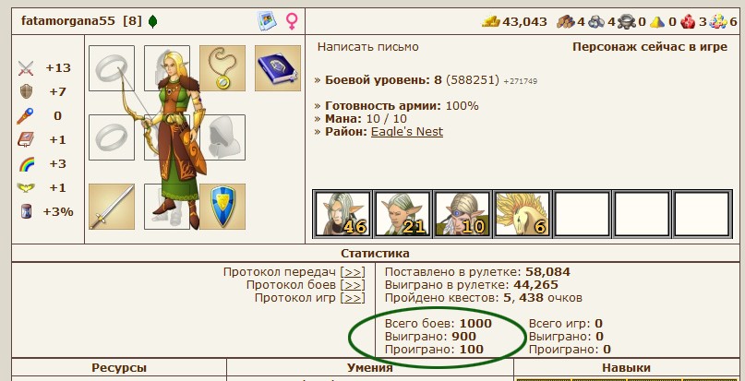Select the amulet pendant equipment slot
This screenshot has height=381, width=745.
222,68
